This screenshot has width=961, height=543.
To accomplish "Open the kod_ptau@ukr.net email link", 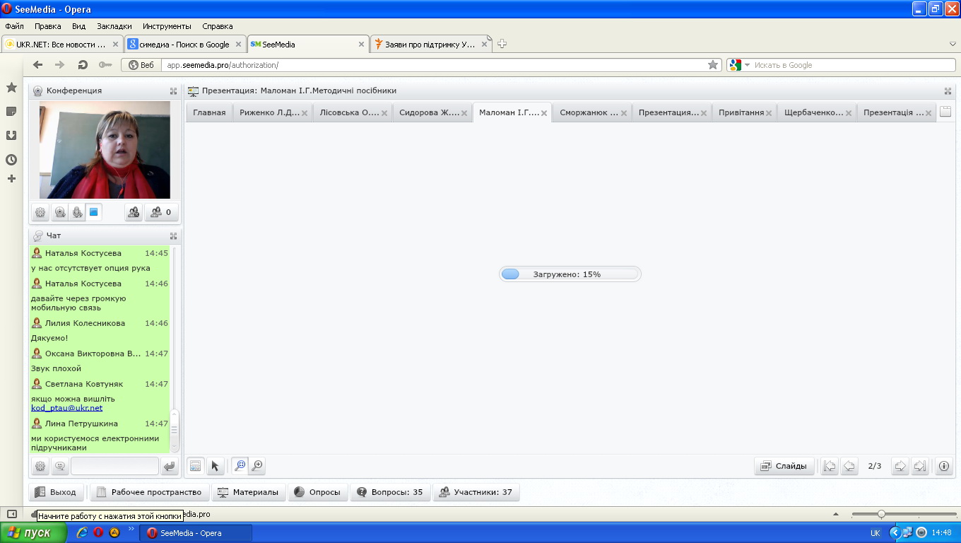I will click(66, 408).
